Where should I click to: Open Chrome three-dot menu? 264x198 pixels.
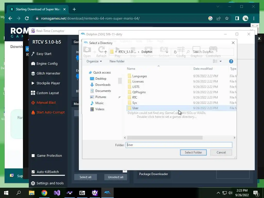coord(254,18)
